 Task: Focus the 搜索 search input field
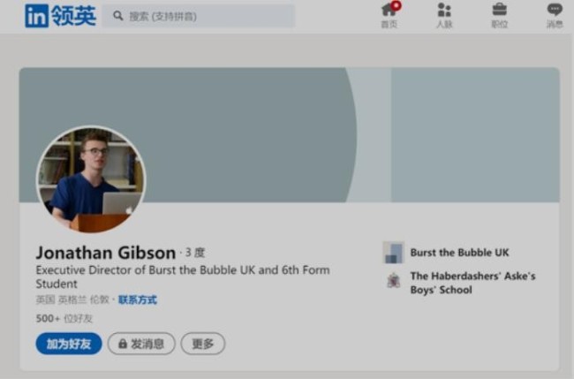[x=199, y=16]
